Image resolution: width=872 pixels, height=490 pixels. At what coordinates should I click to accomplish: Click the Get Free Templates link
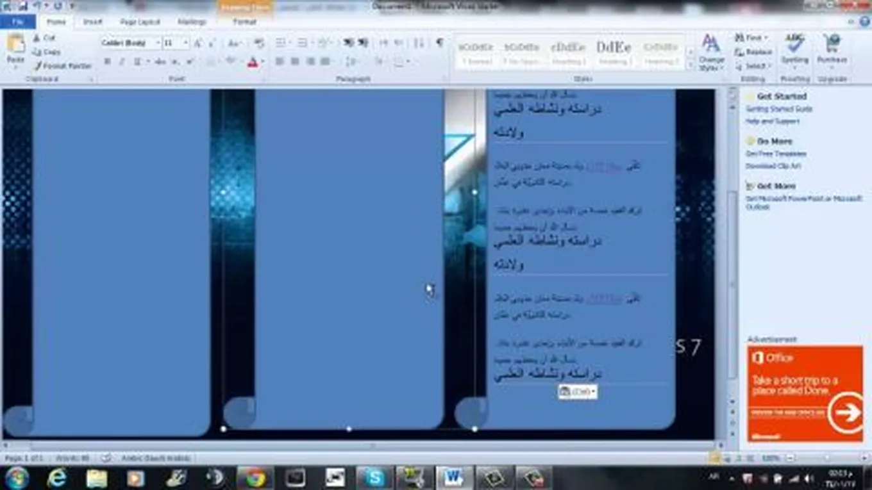coord(776,154)
